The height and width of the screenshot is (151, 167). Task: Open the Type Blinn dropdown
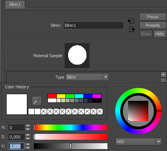click(87, 77)
